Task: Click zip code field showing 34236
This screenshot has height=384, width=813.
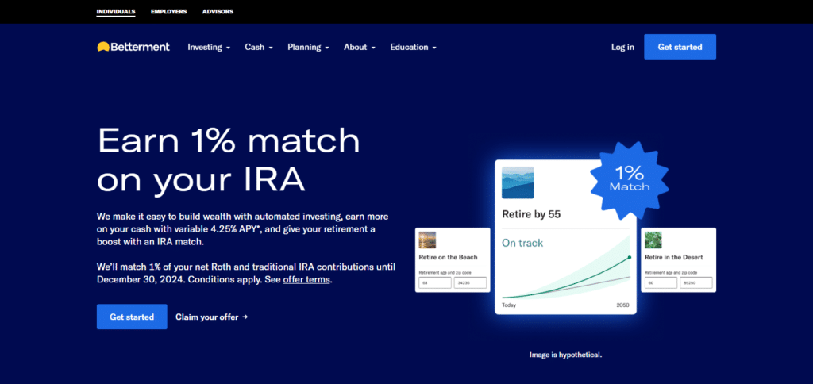Action: (470, 283)
